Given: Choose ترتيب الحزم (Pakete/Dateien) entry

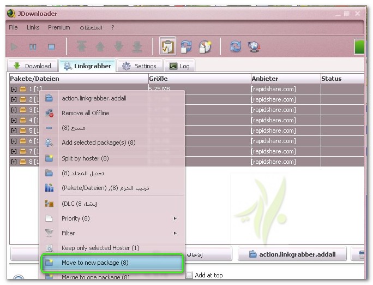Looking at the screenshot, I should 112,188.
